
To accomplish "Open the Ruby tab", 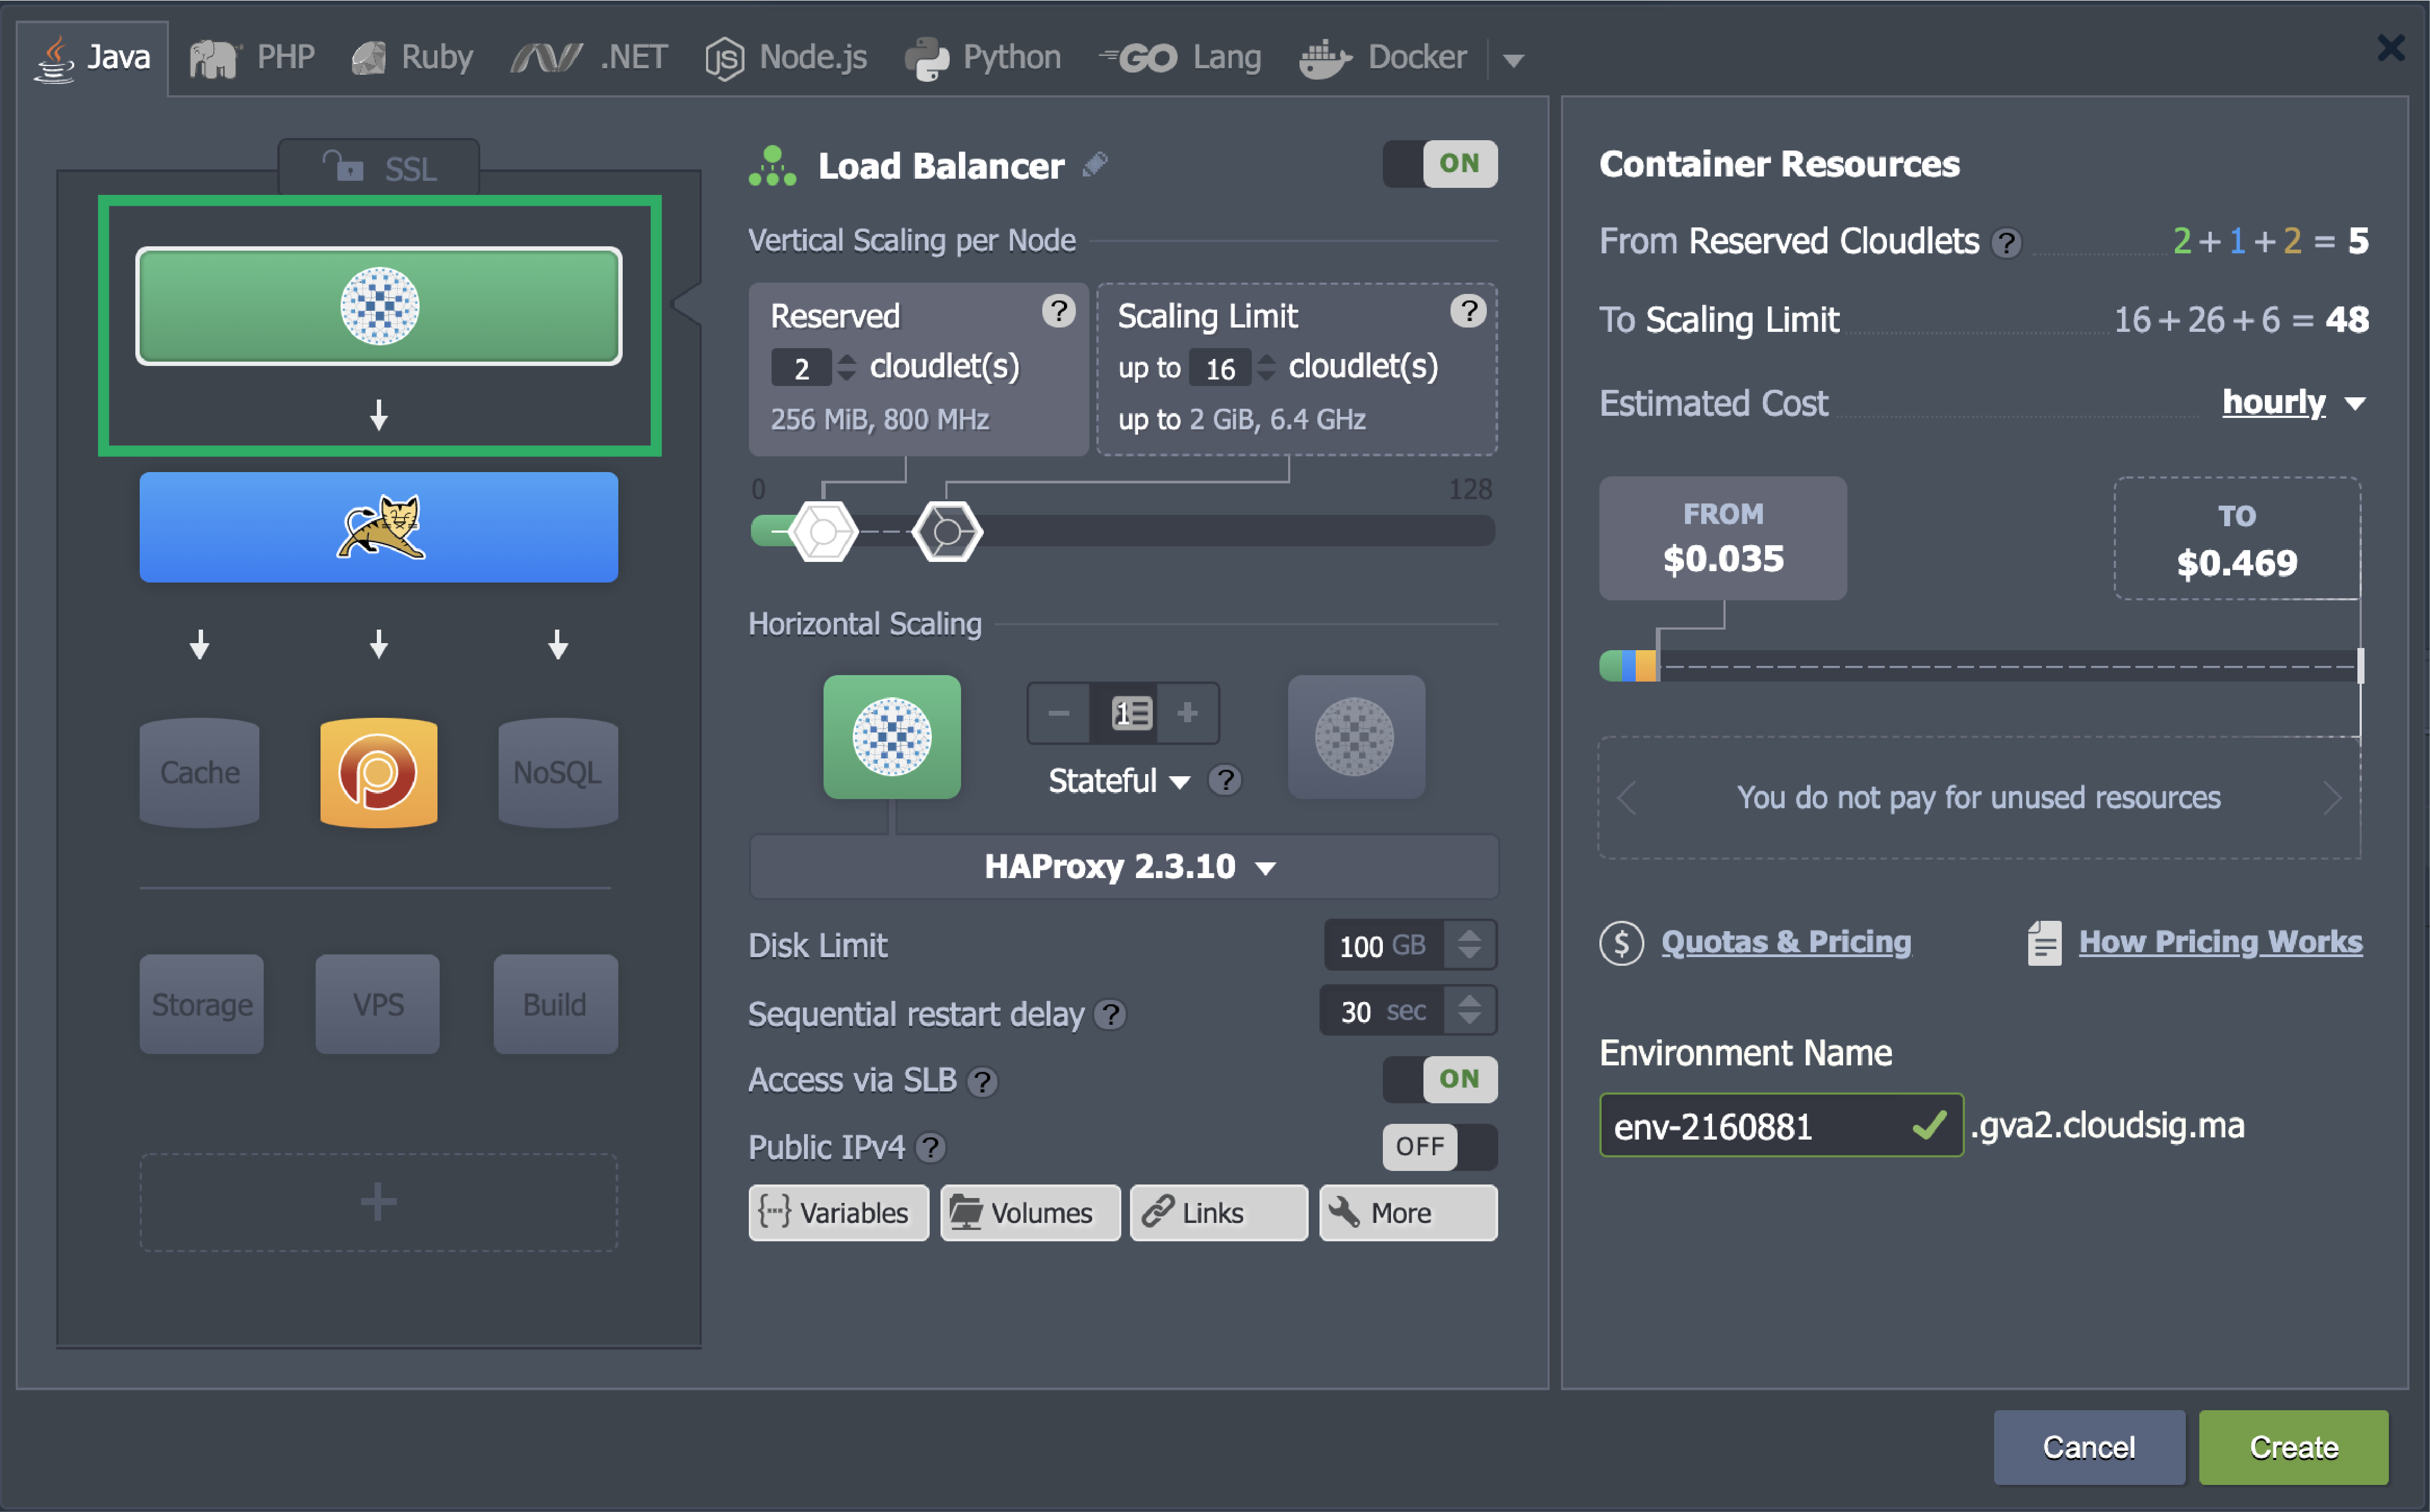I will [412, 58].
